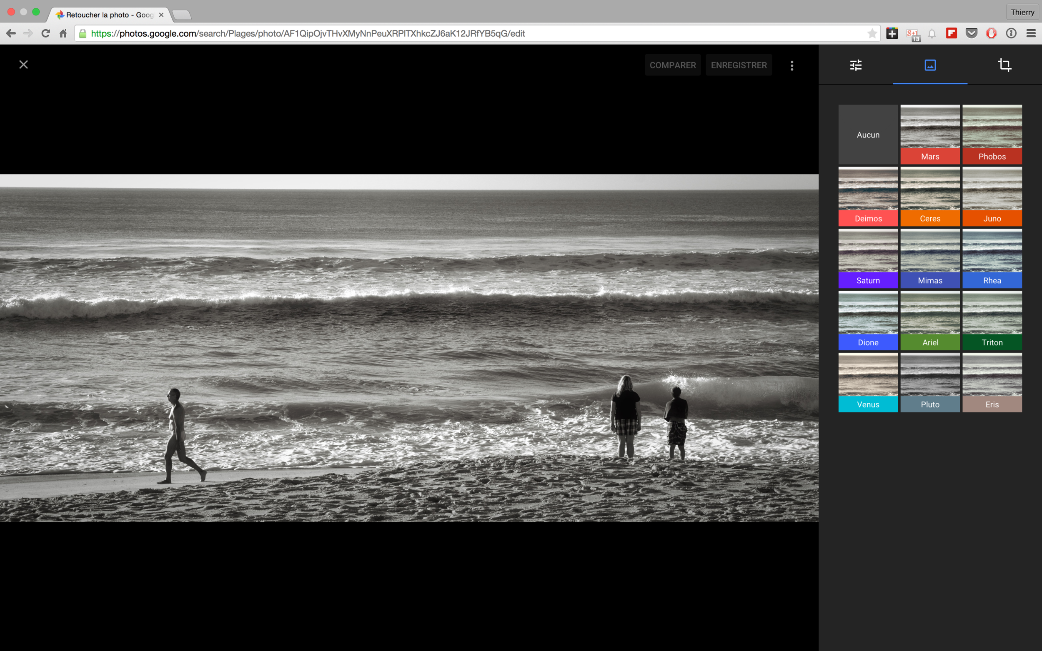Select the Aucun (no filter) option

click(867, 135)
